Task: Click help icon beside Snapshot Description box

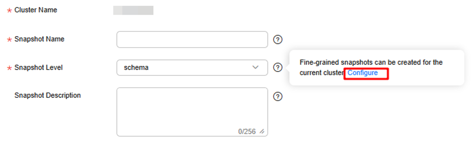Action: [x=278, y=96]
